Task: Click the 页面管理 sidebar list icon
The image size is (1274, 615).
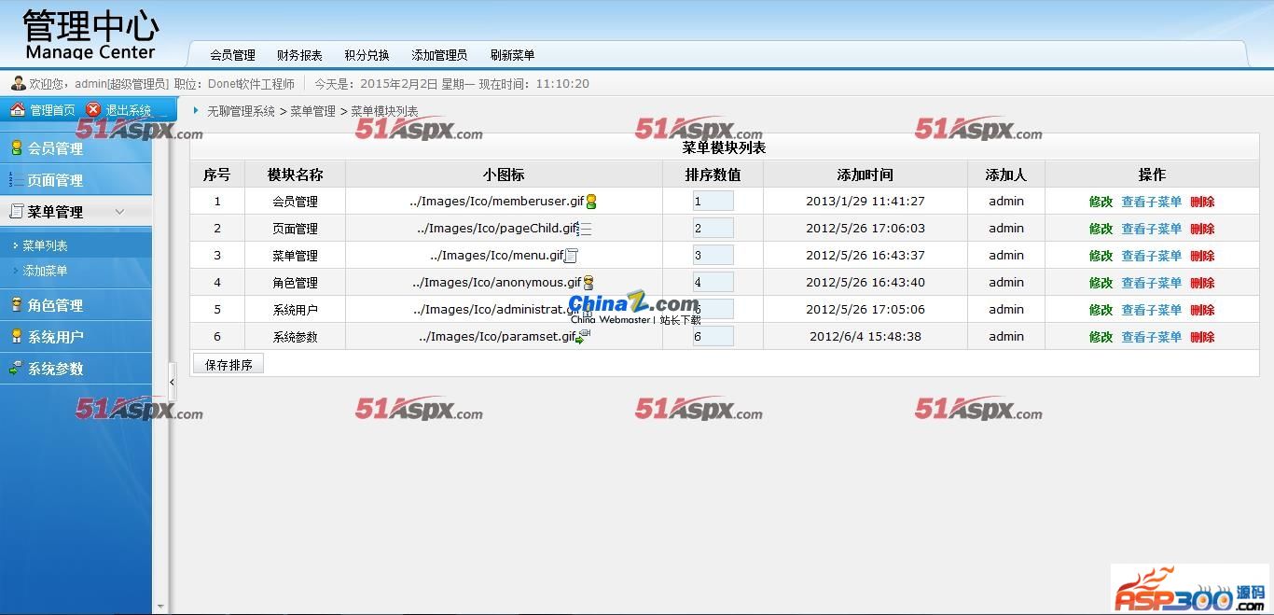Action: click(16, 179)
